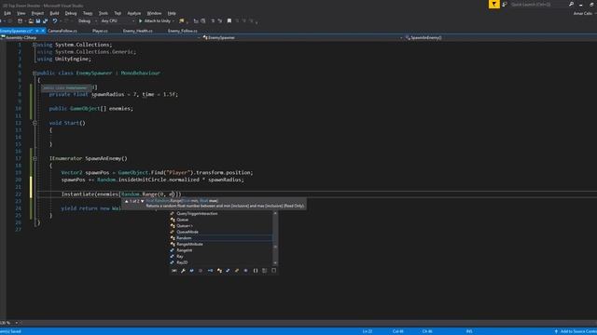Open the Debug menu

(x=71, y=13)
